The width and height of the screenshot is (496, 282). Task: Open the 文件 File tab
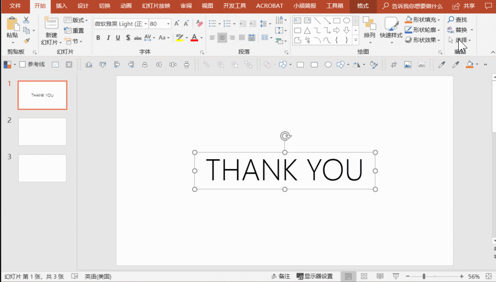15,6
